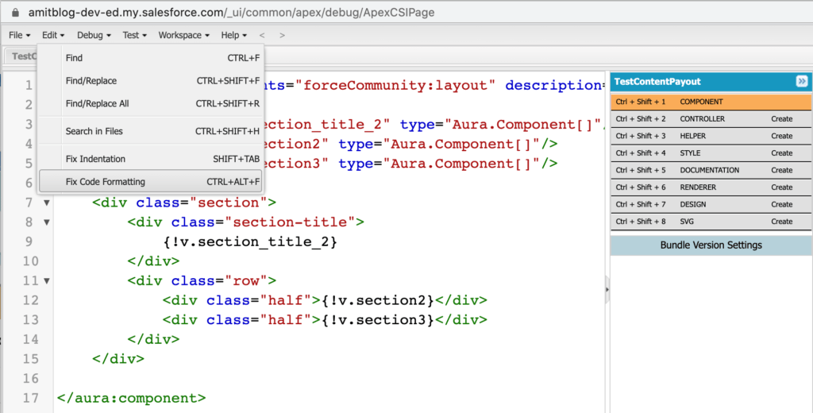Create the CONTROLLER bundle file

tap(781, 119)
